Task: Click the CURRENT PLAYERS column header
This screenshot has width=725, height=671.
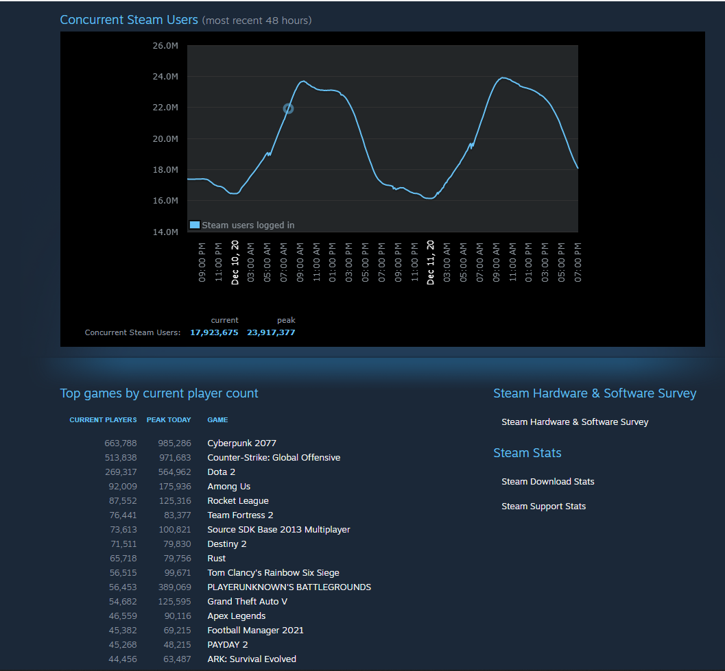Action: pyautogui.click(x=103, y=420)
